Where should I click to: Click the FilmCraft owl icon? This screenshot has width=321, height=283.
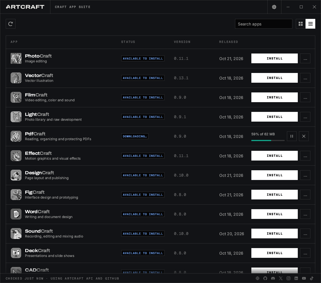(x=16, y=97)
